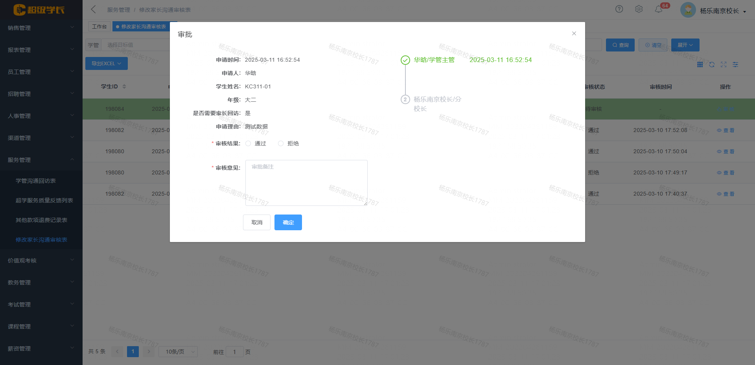Select the 通过 audit result radio button

tap(247, 143)
